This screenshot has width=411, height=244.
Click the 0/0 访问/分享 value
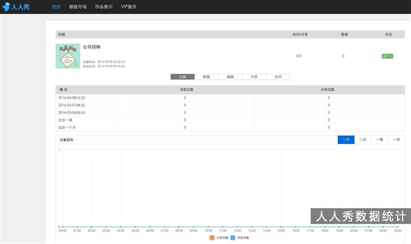(299, 56)
